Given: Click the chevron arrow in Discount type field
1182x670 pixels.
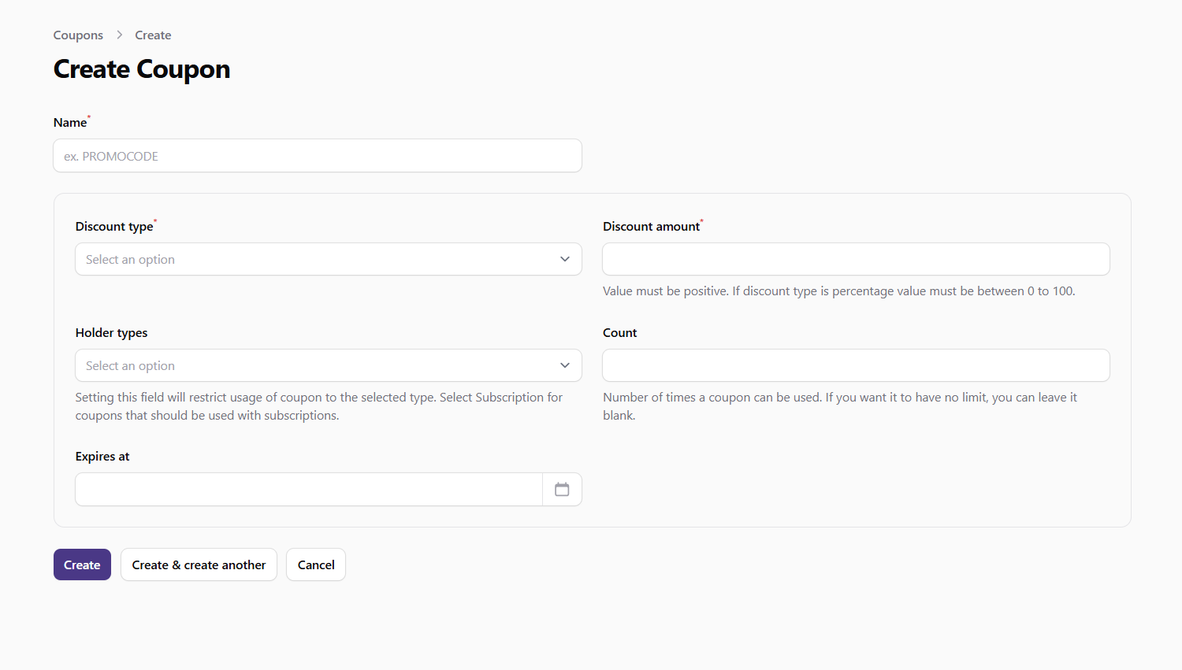Looking at the screenshot, I should 564,259.
